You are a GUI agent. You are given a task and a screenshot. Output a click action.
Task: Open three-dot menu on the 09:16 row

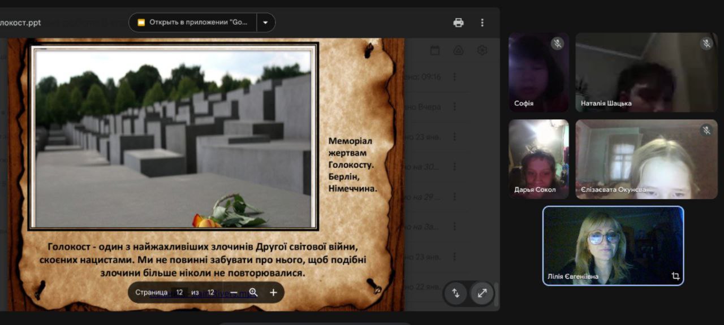pos(454,77)
